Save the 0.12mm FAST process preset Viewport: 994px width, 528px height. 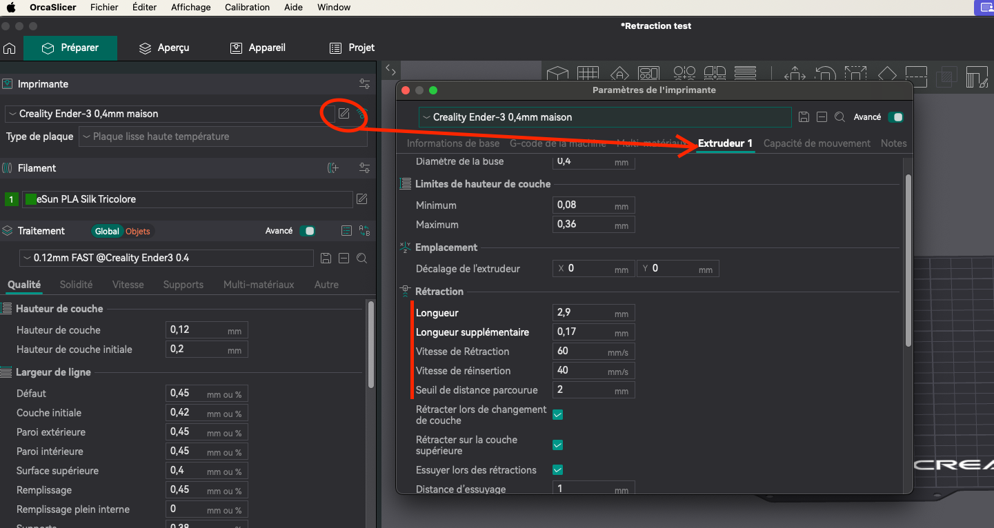[x=326, y=258]
